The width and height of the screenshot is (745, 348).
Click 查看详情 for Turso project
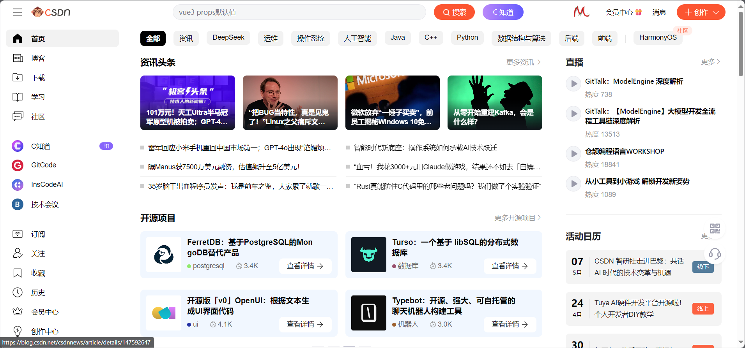point(510,266)
